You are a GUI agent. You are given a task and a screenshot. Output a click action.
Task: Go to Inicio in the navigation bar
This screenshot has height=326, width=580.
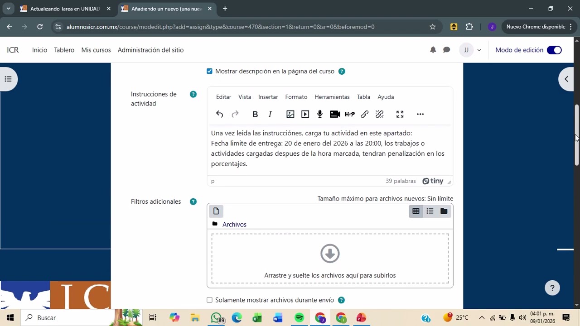(x=39, y=50)
